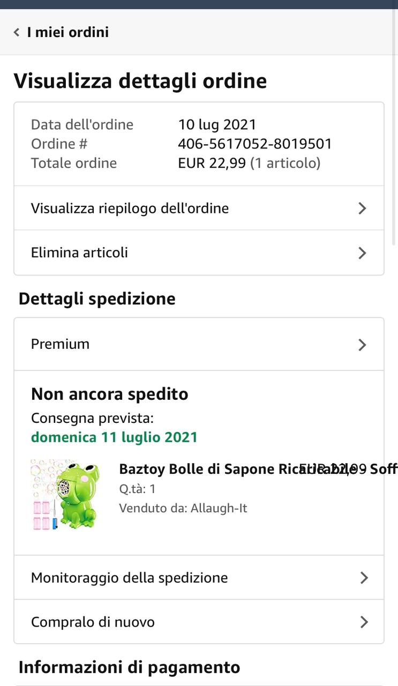
Task: Click the arrow icon for Compralo di nuovo
Action: point(364,622)
